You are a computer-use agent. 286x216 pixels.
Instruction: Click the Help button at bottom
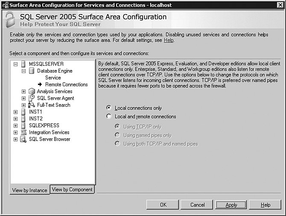coord(265,205)
